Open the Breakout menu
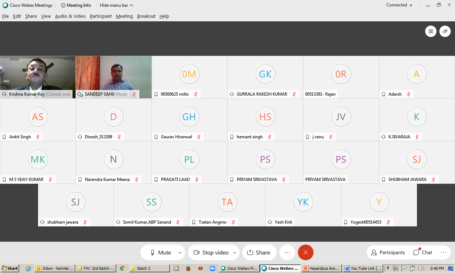This screenshot has height=273, width=455. 146,16
